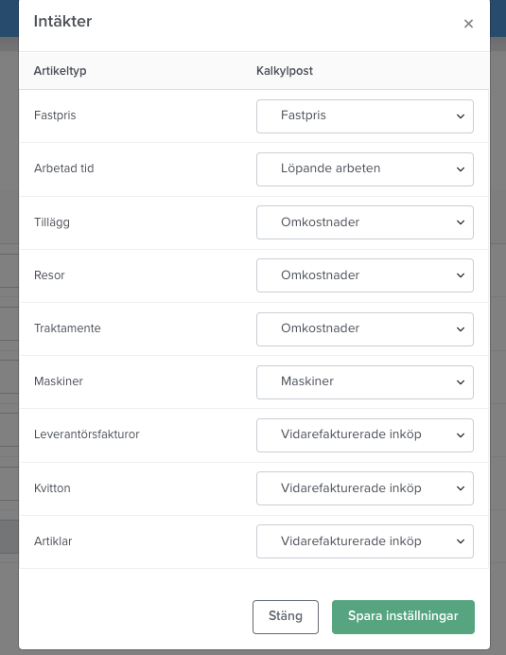Expand the Traktamente kalkylpost dropdown
Image resolution: width=506 pixels, height=655 pixels.
(365, 329)
